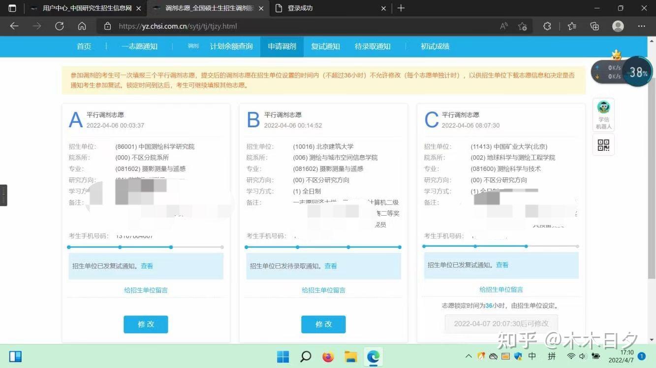Open 复试通知 in the navigation bar

pyautogui.click(x=325, y=46)
